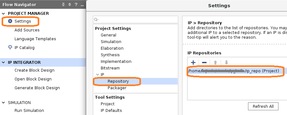Image resolution: width=287 pixels, height=115 pixels.
Task: Move repository down with arrow icon
Action: tap(226, 63)
